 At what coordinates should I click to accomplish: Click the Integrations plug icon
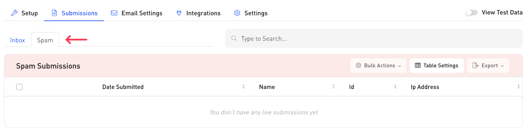(179, 13)
